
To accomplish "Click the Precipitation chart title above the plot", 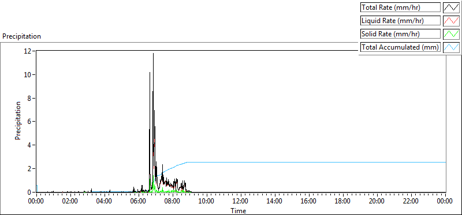I will (21, 36).
